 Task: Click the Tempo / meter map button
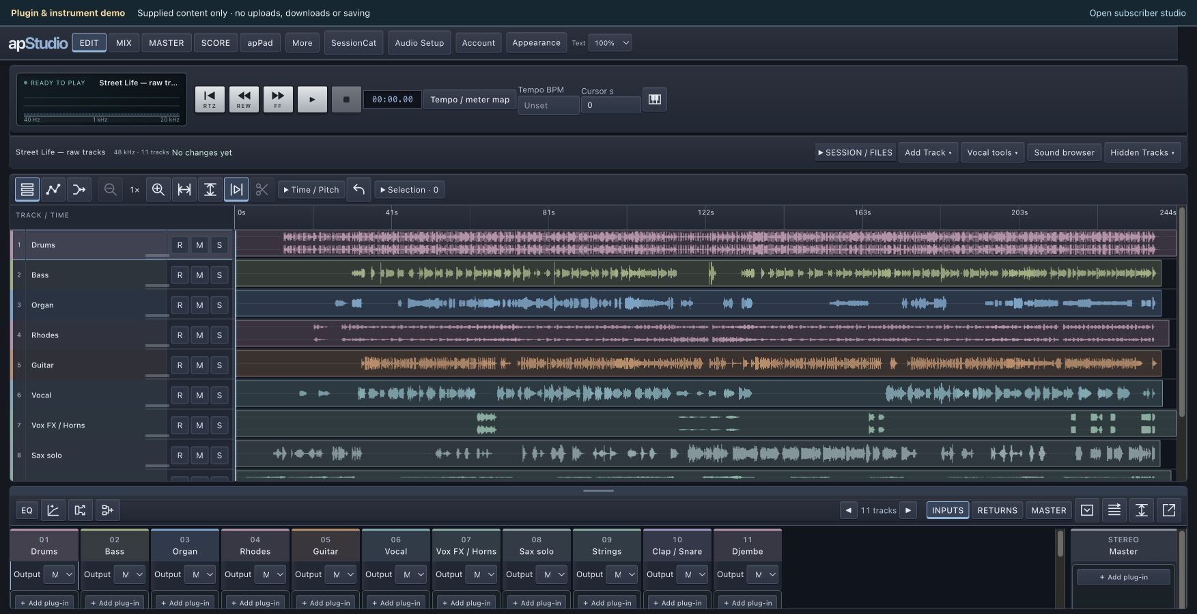[x=469, y=99]
